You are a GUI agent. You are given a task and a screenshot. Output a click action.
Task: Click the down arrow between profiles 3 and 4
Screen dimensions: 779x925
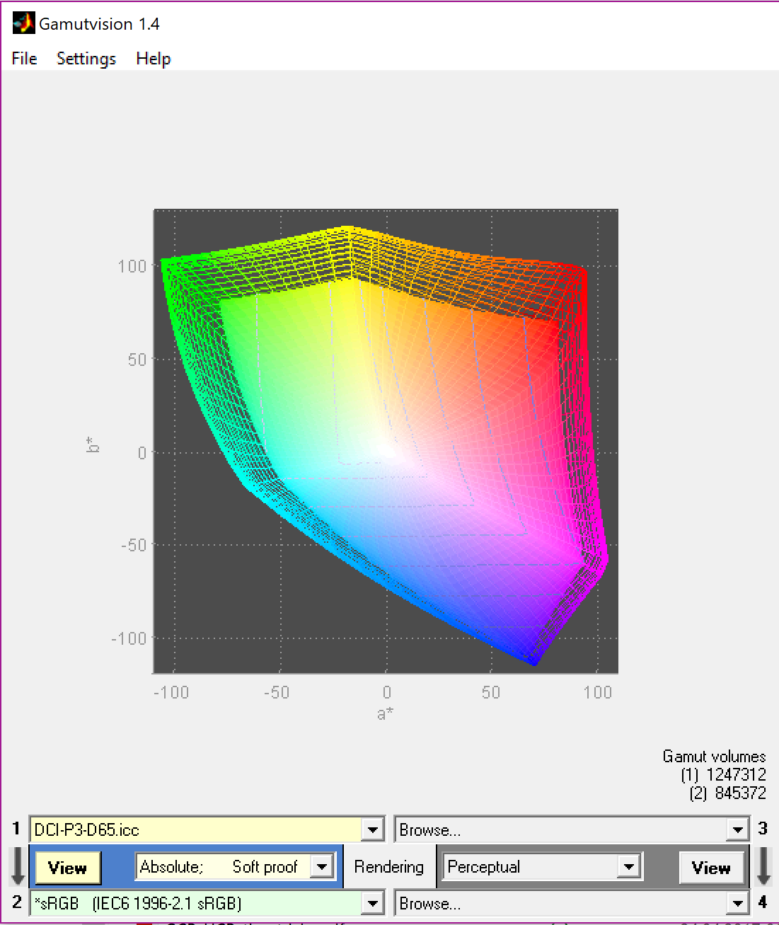point(763,866)
